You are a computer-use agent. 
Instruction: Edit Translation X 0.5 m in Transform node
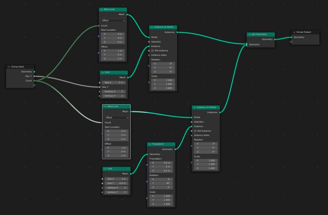[161, 163]
